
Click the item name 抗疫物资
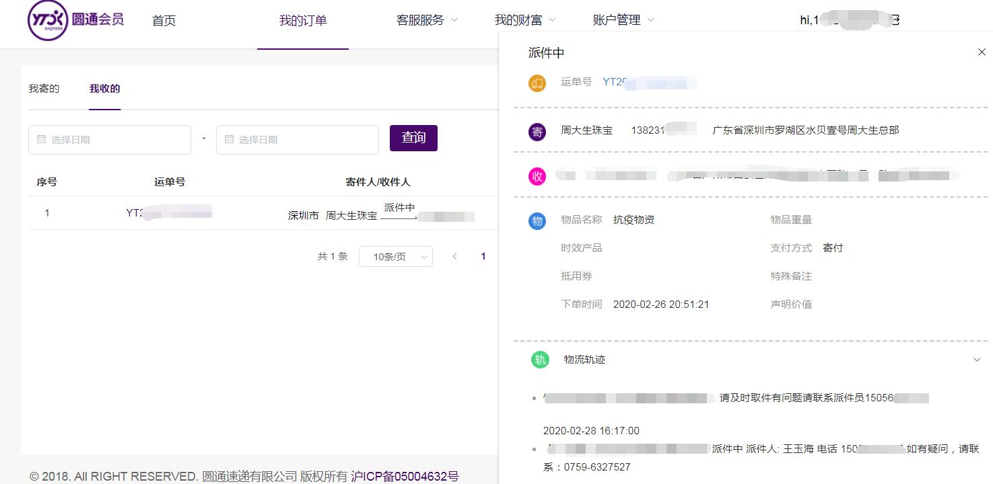point(634,220)
